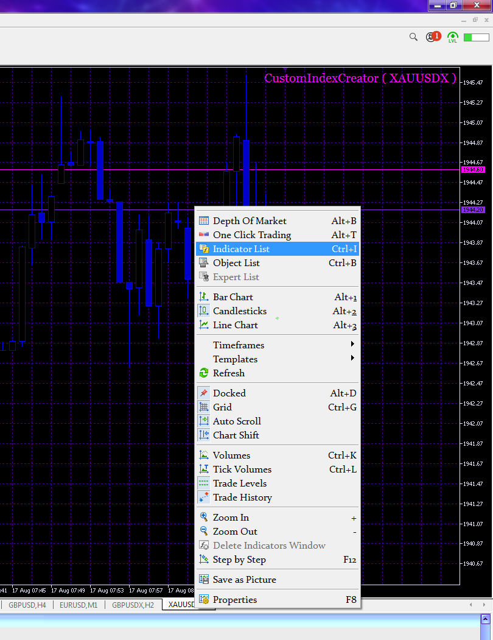Open the notifications icon with red badge
Screen dimensions: 493x640
433,37
